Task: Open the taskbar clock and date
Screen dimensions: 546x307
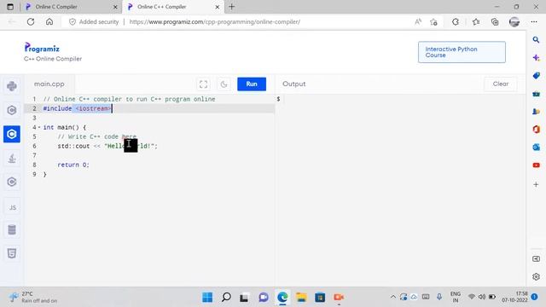Action: coord(514,297)
